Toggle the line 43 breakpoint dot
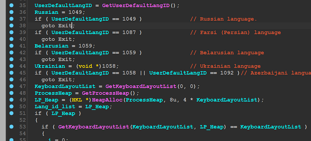 tap(11, 59)
